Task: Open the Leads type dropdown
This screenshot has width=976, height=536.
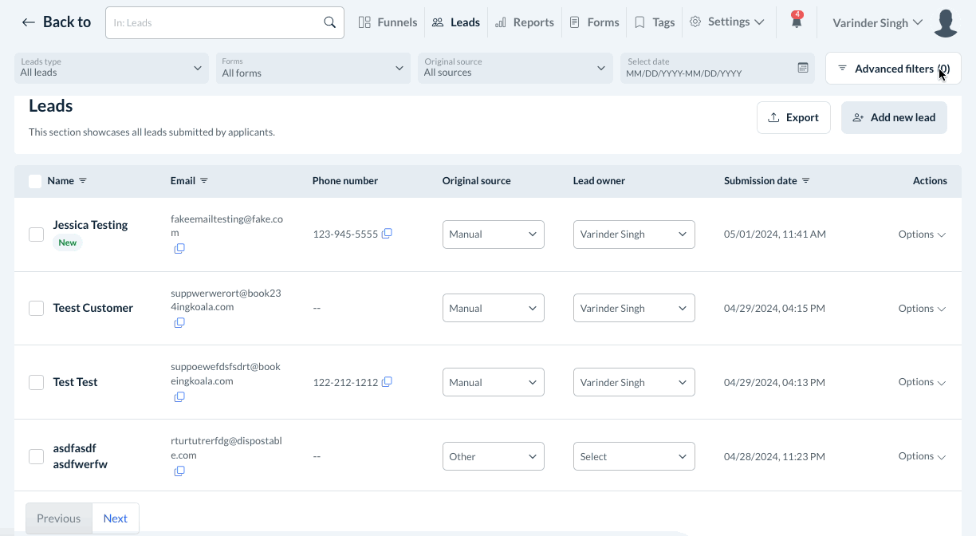Action: (x=112, y=68)
